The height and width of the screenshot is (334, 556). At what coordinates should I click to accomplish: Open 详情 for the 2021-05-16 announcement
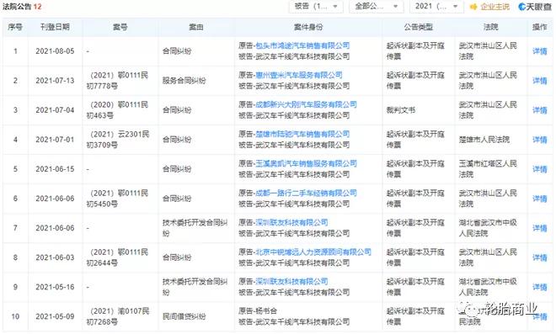click(540, 287)
